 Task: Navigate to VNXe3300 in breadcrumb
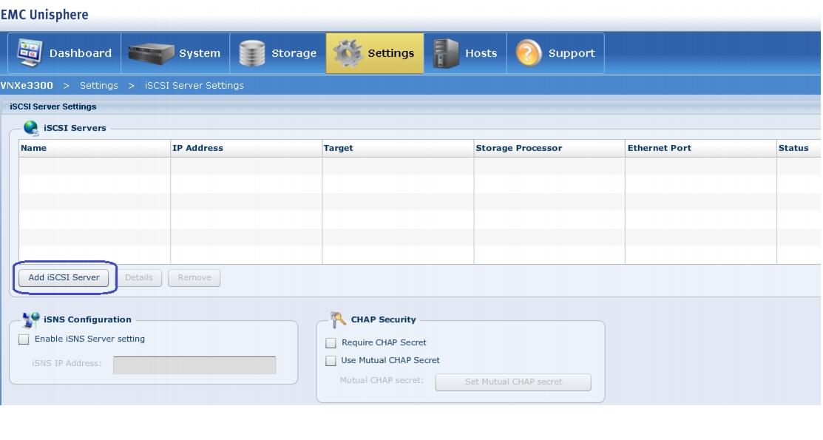27,86
